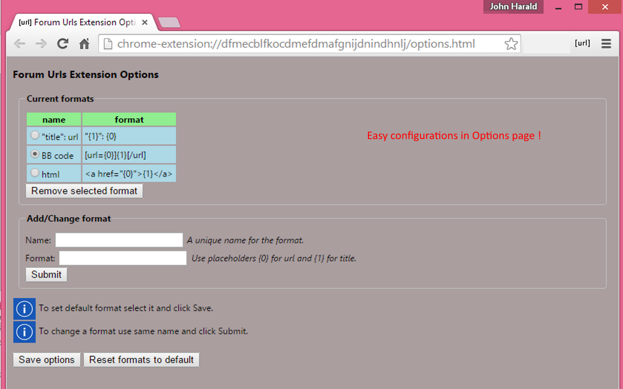Select the "title": url format radio button

(x=35, y=135)
